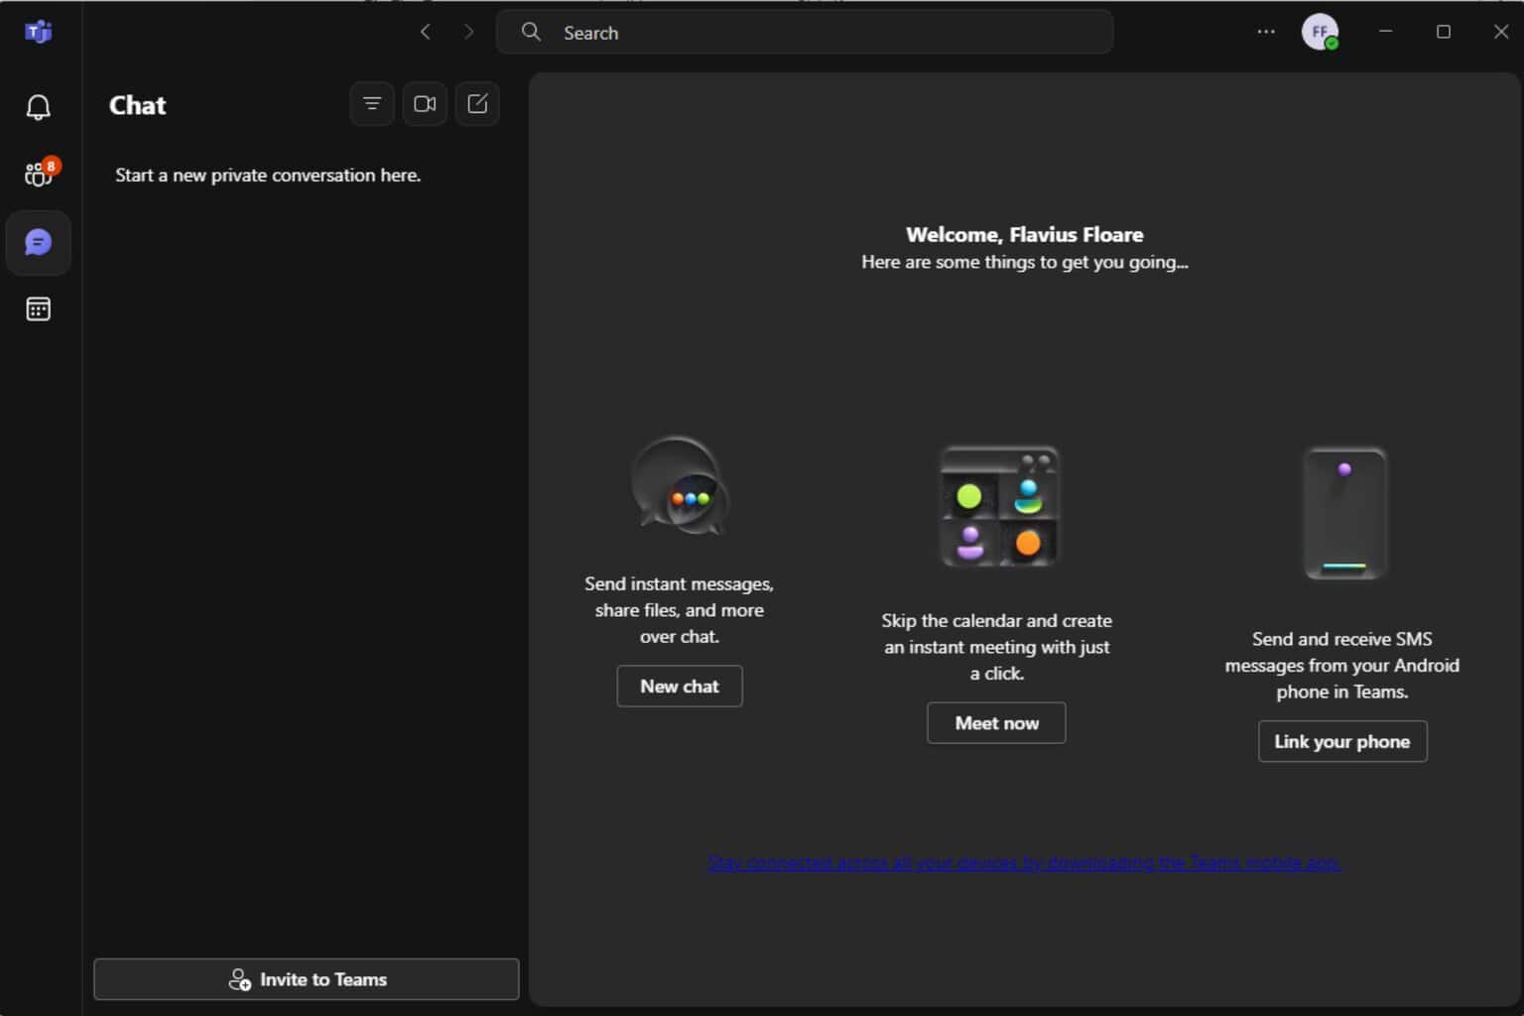This screenshot has width=1524, height=1016.
Task: Click the 'Welcome, Flavius Floare' heading
Action: (x=1024, y=235)
